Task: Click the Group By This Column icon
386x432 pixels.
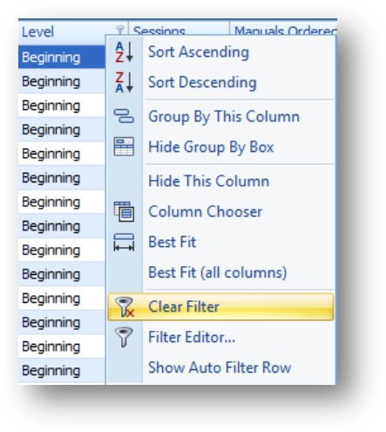Action: (124, 116)
